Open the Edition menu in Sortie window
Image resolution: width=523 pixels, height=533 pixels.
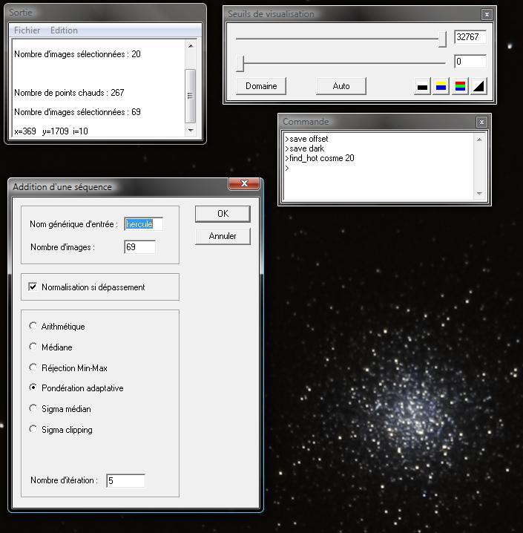[x=64, y=30]
